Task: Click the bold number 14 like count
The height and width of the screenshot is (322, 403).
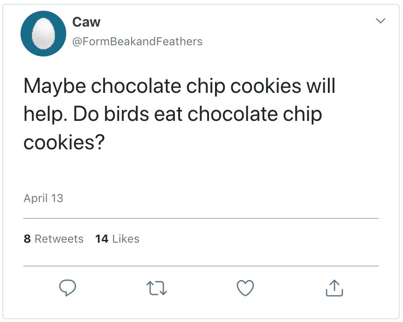Action: coord(102,239)
